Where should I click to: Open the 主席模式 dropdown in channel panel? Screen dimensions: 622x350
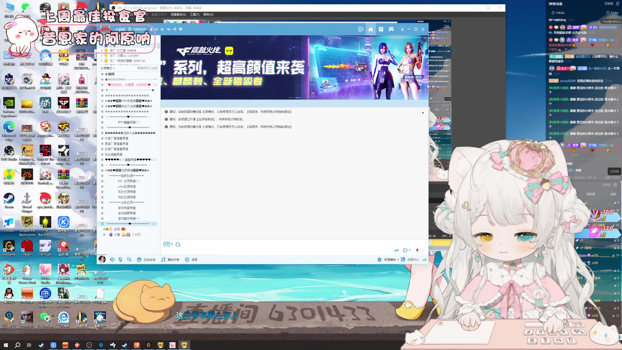pos(108,68)
